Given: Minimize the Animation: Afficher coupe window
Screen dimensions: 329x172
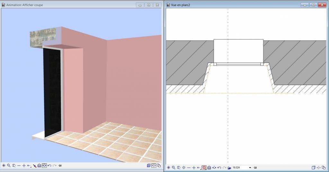Looking at the screenshot, I should (140, 5).
